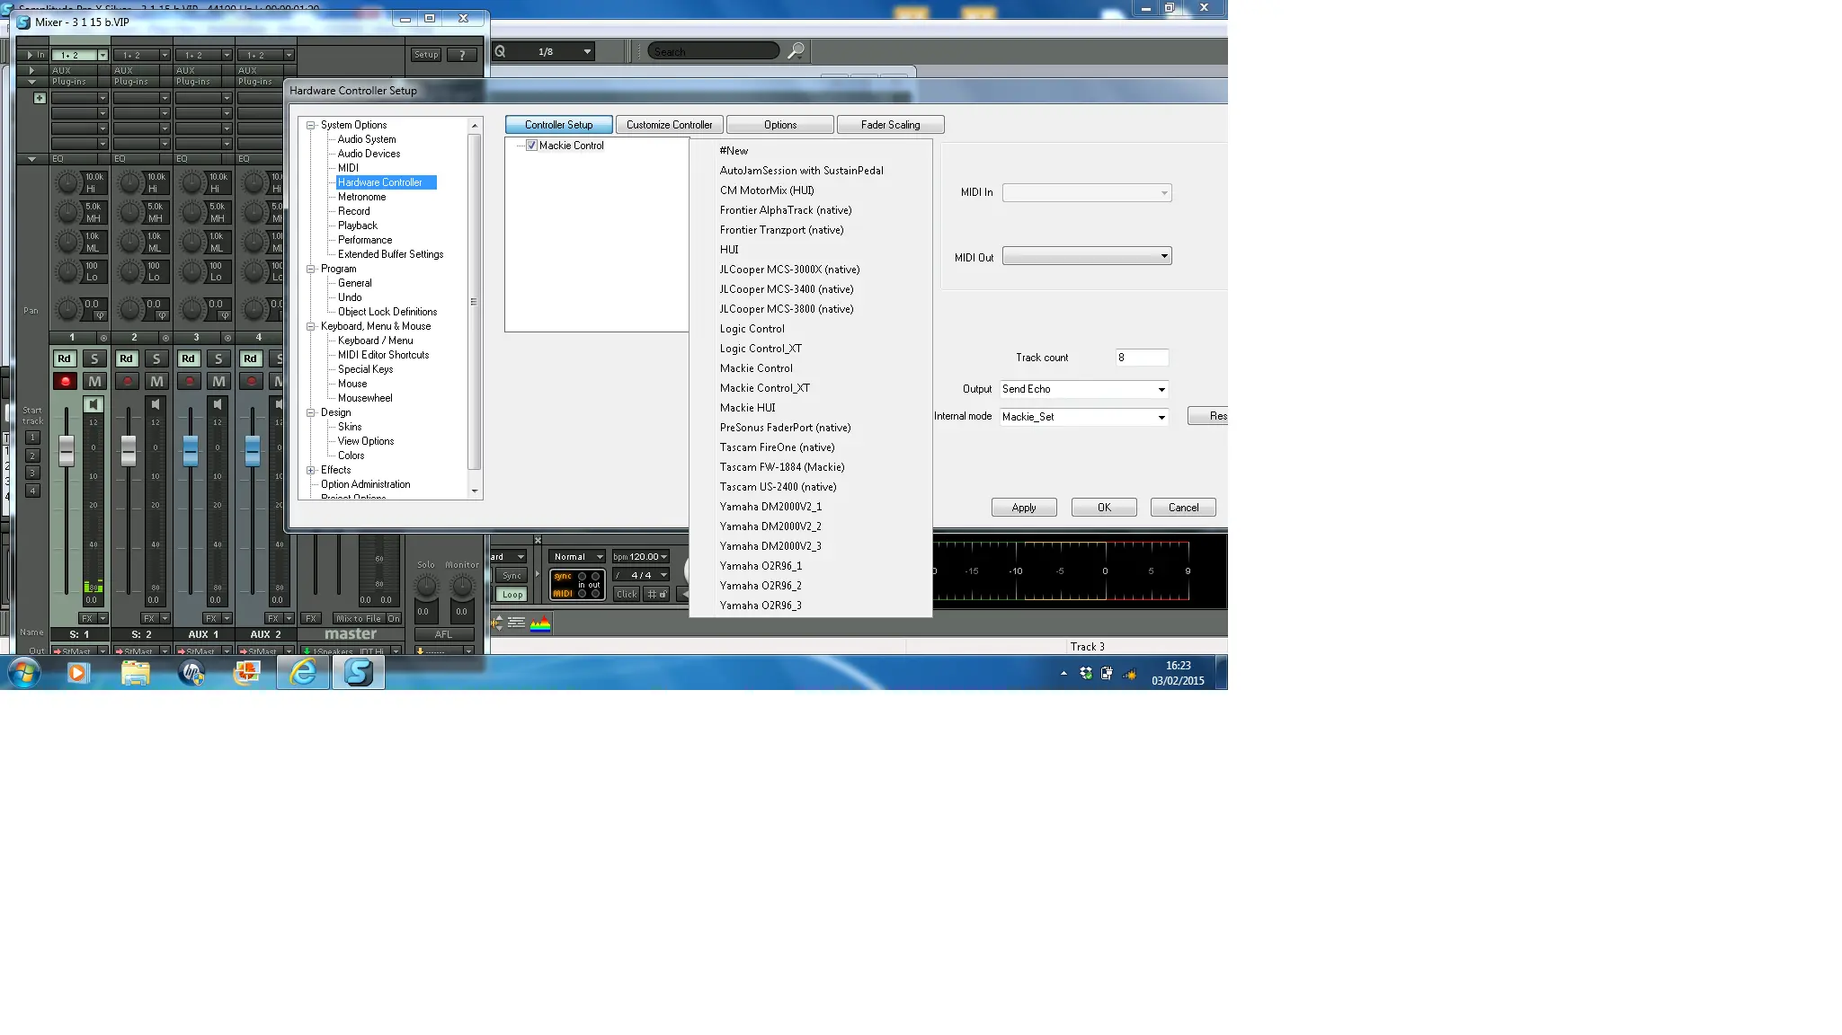Click magnifier search icon in main toolbar
The image size is (1842, 1035).
(x=796, y=51)
